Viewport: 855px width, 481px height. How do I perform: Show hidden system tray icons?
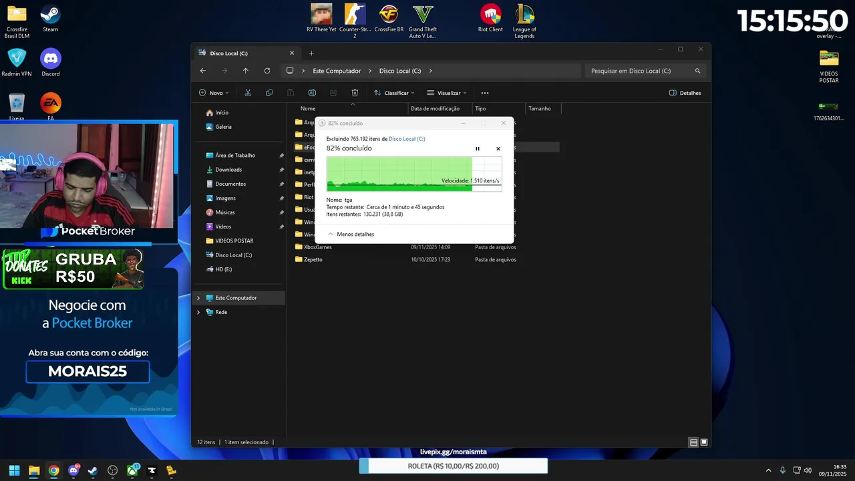click(x=768, y=470)
